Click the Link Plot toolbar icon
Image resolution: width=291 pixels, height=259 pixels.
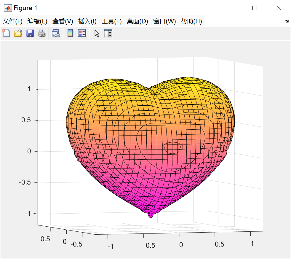56,33
